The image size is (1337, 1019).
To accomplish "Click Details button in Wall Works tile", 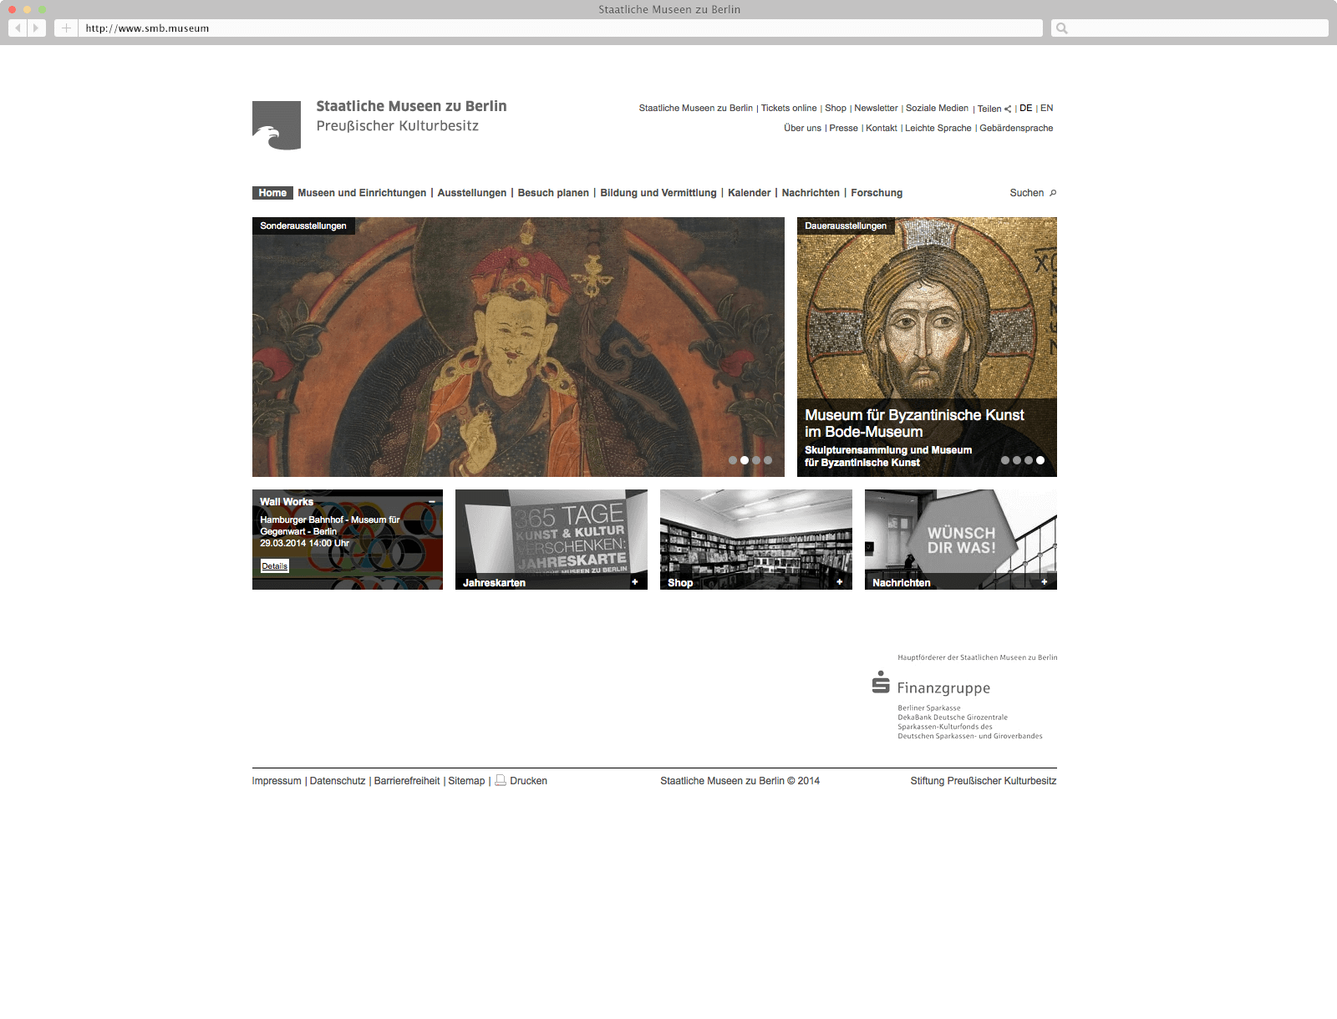I will click(274, 566).
